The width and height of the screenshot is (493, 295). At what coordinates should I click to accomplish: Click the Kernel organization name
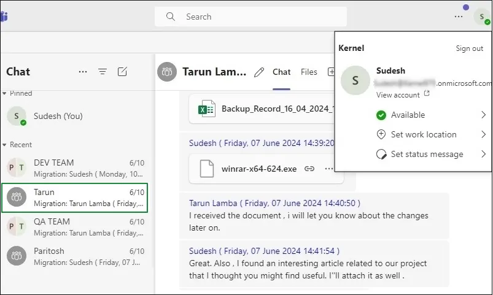coord(351,48)
